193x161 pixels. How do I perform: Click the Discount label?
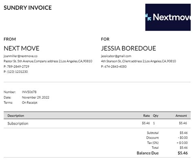click(x=152, y=138)
